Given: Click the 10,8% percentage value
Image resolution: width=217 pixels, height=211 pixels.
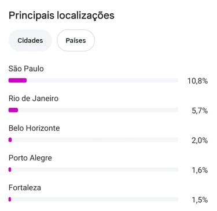Looking at the screenshot, I should pyautogui.click(x=198, y=81).
